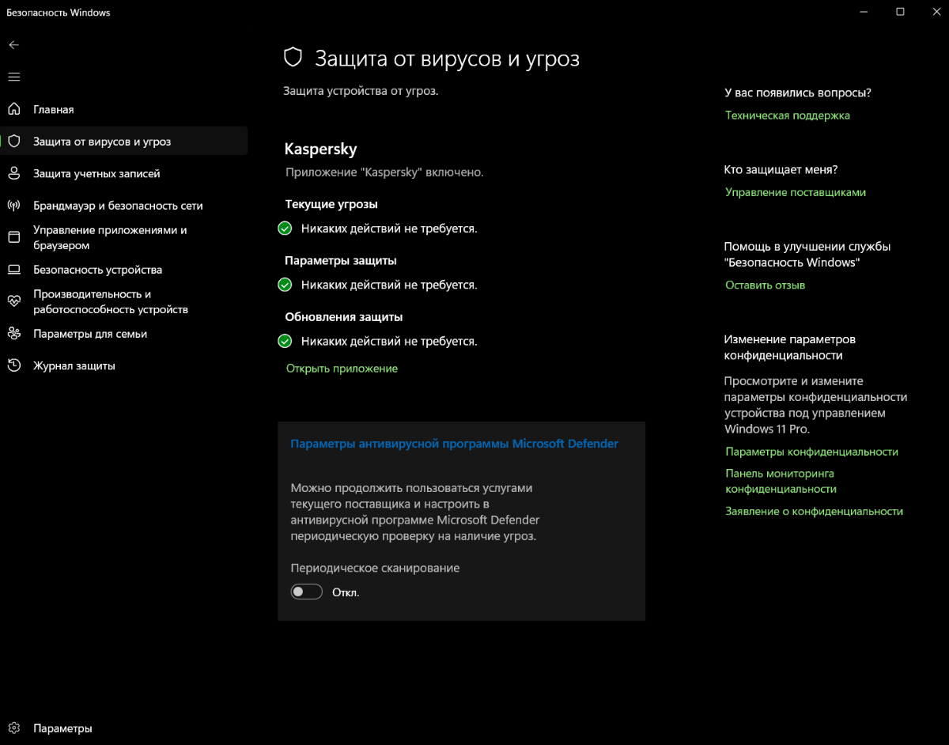
Task: Click the firewall network signal icon
Action: click(x=13, y=206)
